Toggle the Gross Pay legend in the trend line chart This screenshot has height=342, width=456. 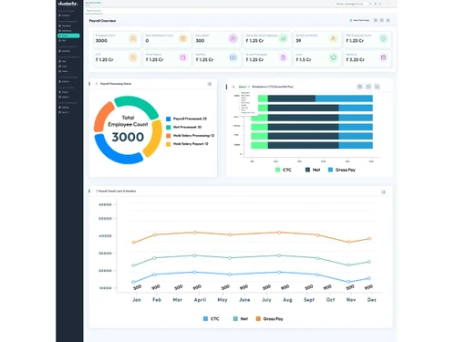(270, 319)
